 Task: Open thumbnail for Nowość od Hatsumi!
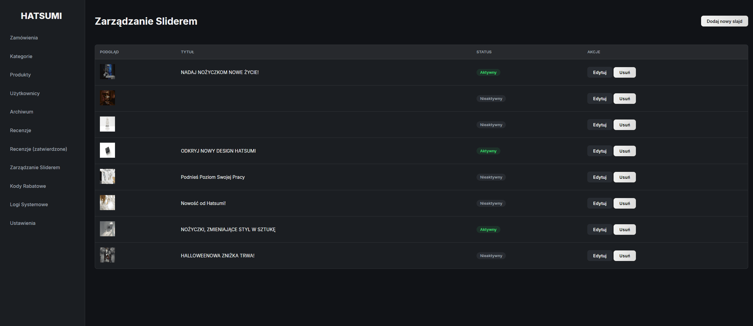tap(107, 203)
